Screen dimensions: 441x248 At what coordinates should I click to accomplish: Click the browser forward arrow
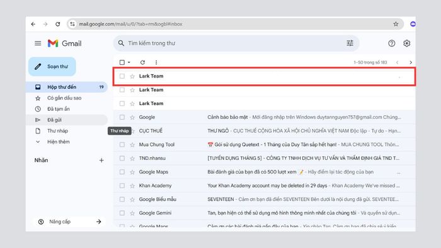(45, 24)
